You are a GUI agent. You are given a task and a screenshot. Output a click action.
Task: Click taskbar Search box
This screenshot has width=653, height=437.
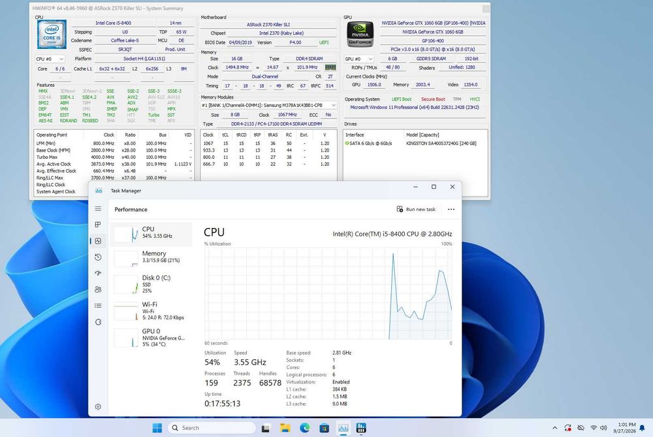point(212,428)
